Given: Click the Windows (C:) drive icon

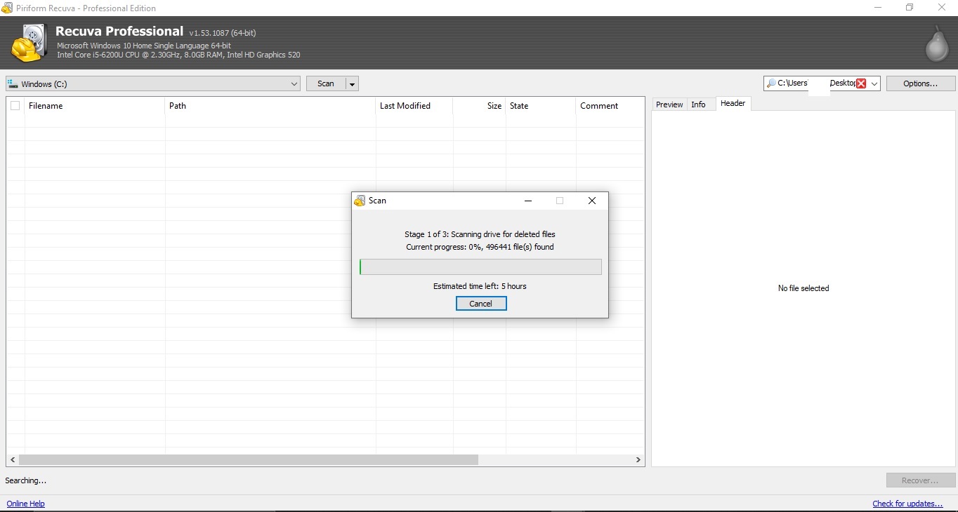Looking at the screenshot, I should (x=12, y=83).
